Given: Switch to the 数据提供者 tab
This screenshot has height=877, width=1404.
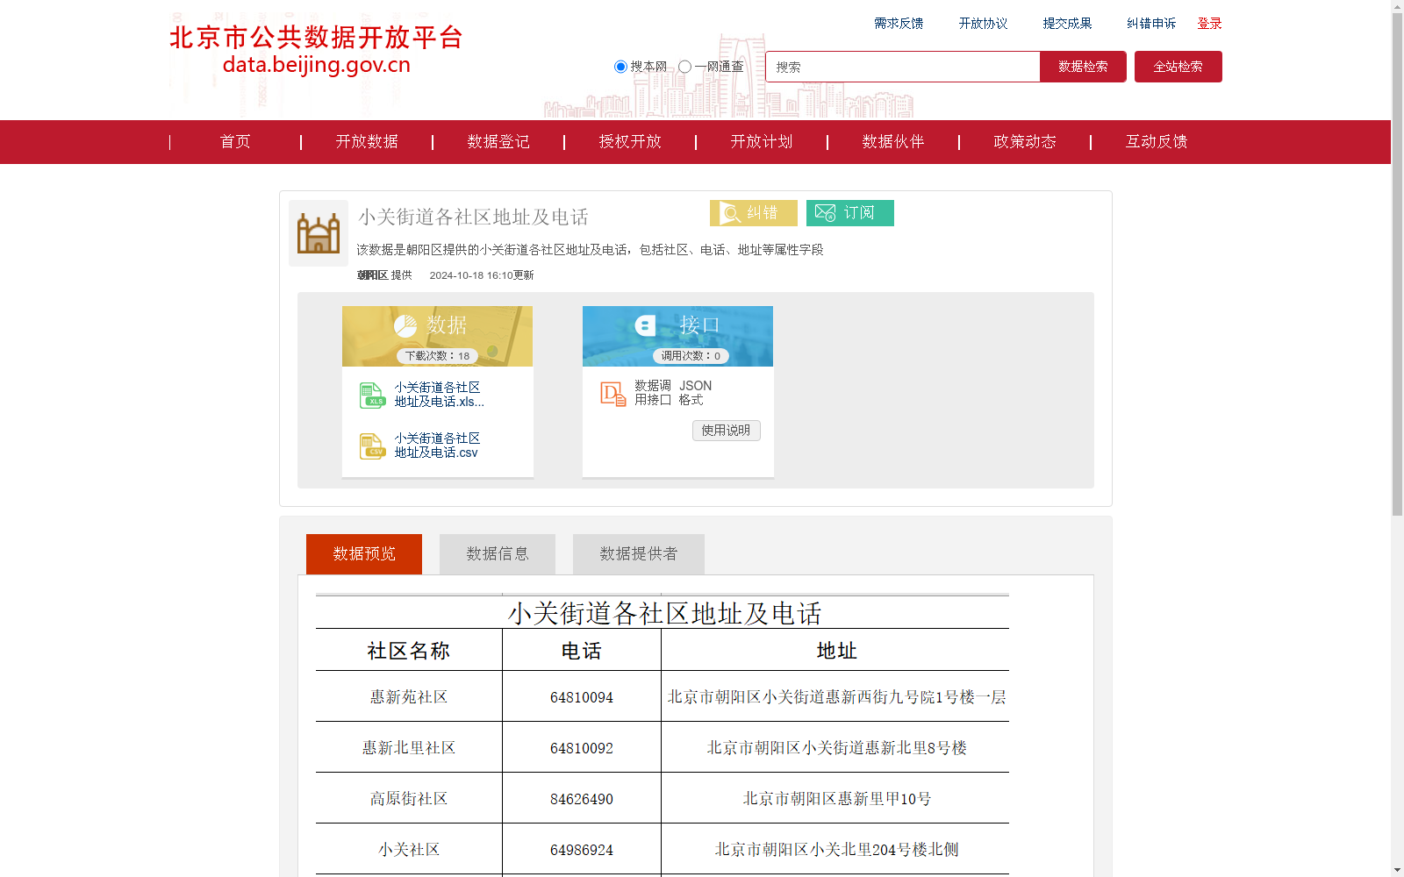Looking at the screenshot, I should 639,554.
